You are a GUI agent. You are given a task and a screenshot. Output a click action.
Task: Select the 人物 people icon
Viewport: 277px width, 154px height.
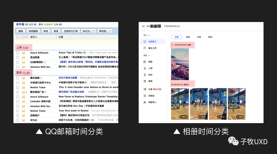pos(145,68)
